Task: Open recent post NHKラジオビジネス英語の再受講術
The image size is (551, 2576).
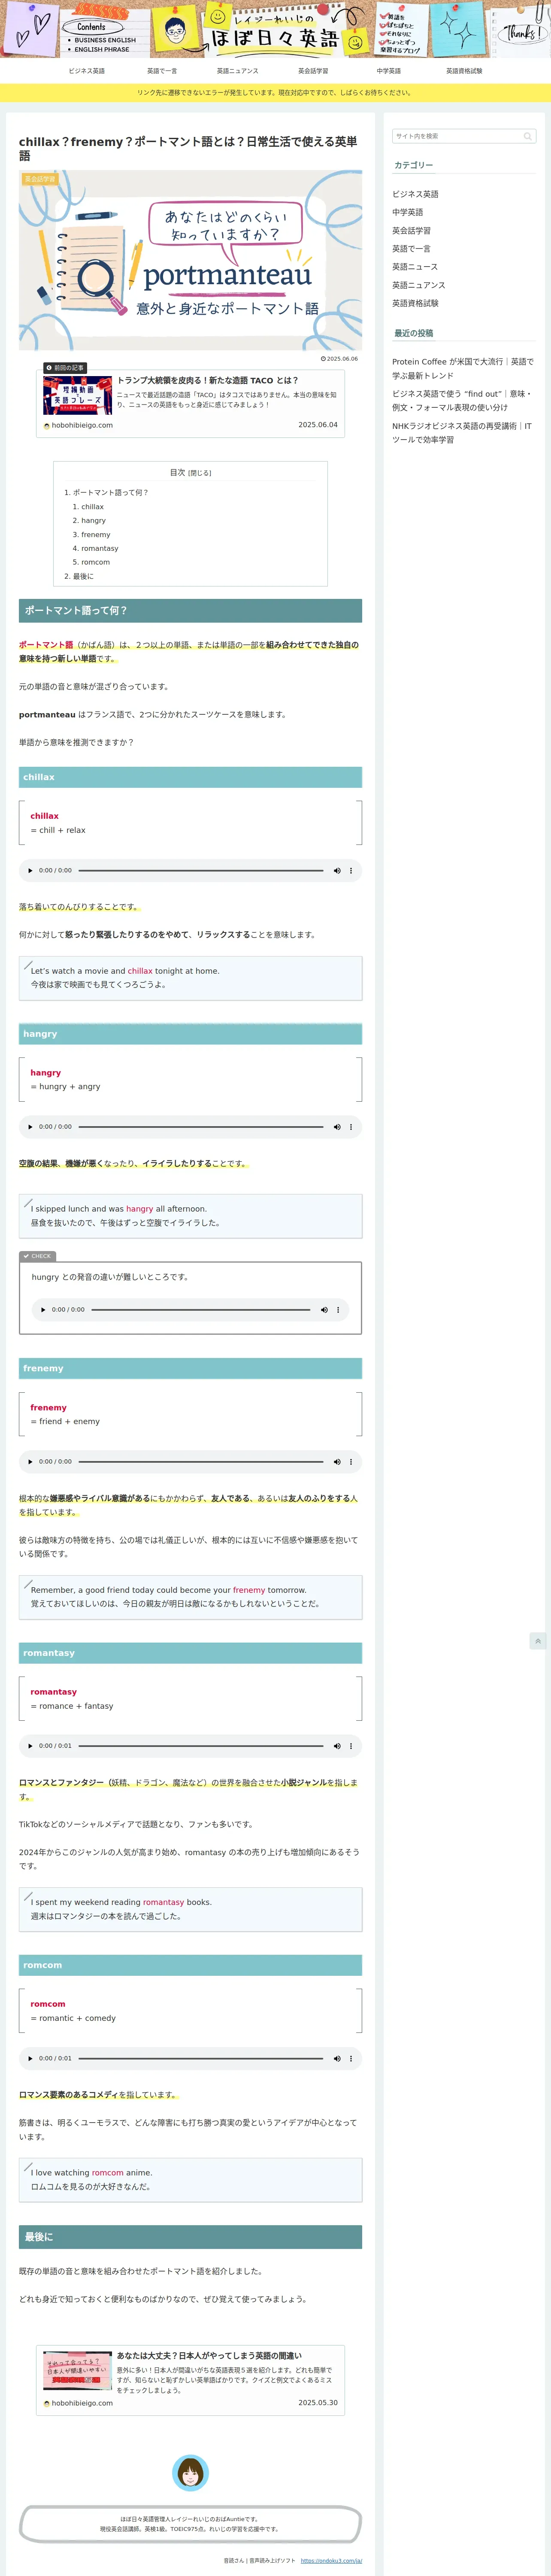Action: 463,433
